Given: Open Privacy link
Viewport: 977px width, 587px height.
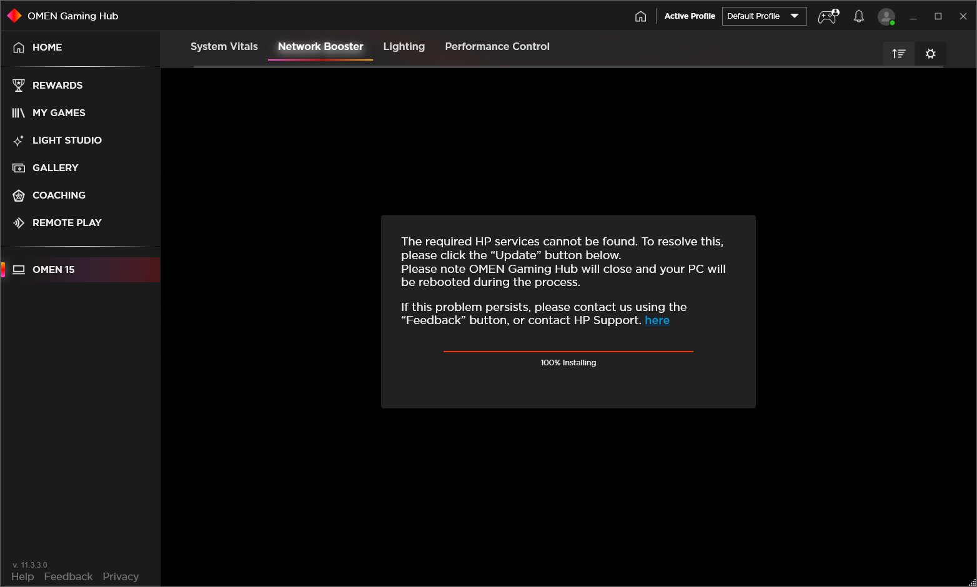Looking at the screenshot, I should [121, 576].
